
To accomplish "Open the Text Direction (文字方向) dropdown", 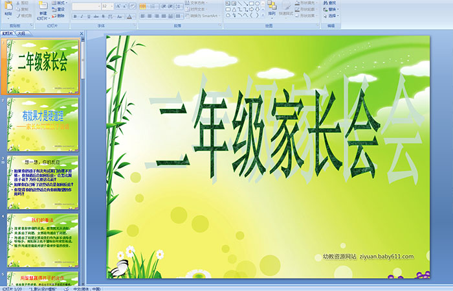I will coord(196,3).
